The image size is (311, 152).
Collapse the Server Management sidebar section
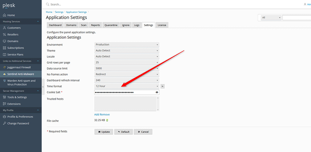click(38, 91)
